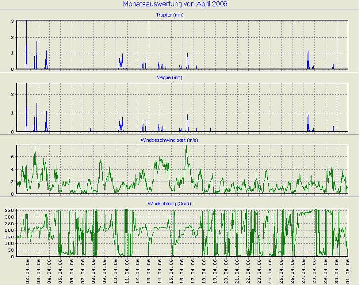
Task: Click the 3 value on Tropfer axis
Action: tap(12, 21)
